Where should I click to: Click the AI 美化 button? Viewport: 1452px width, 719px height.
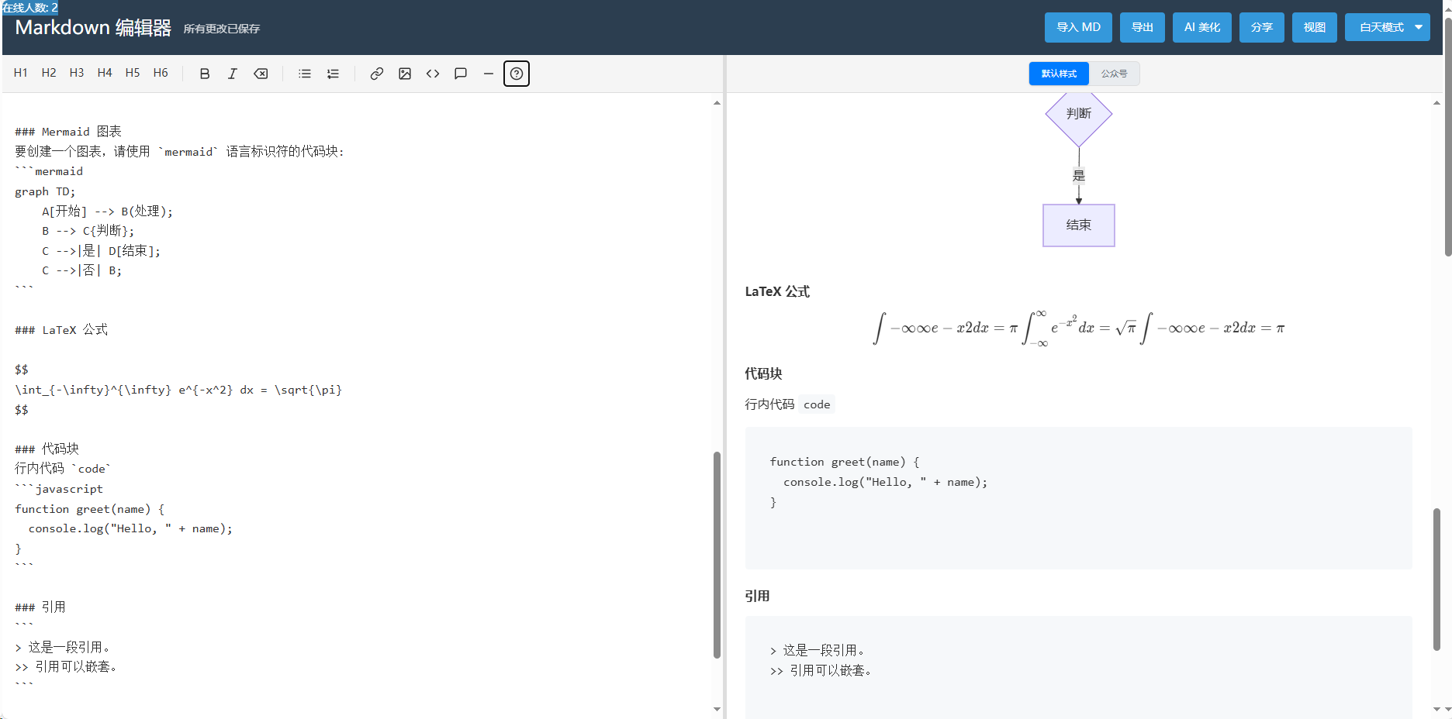coord(1202,27)
